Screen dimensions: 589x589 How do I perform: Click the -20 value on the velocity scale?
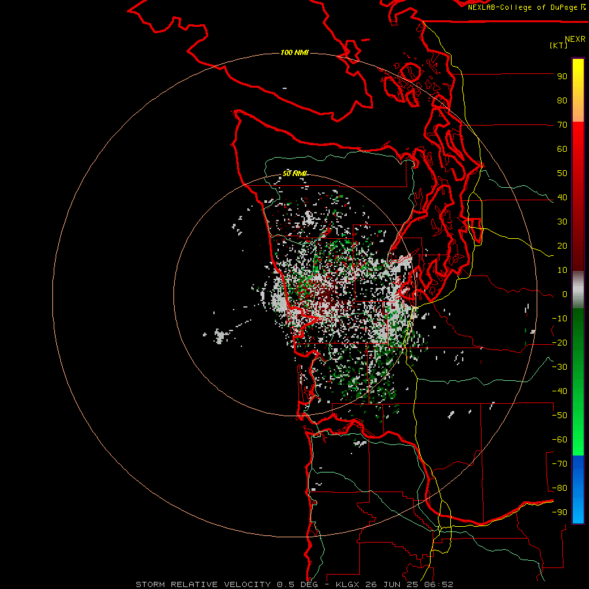click(x=560, y=343)
